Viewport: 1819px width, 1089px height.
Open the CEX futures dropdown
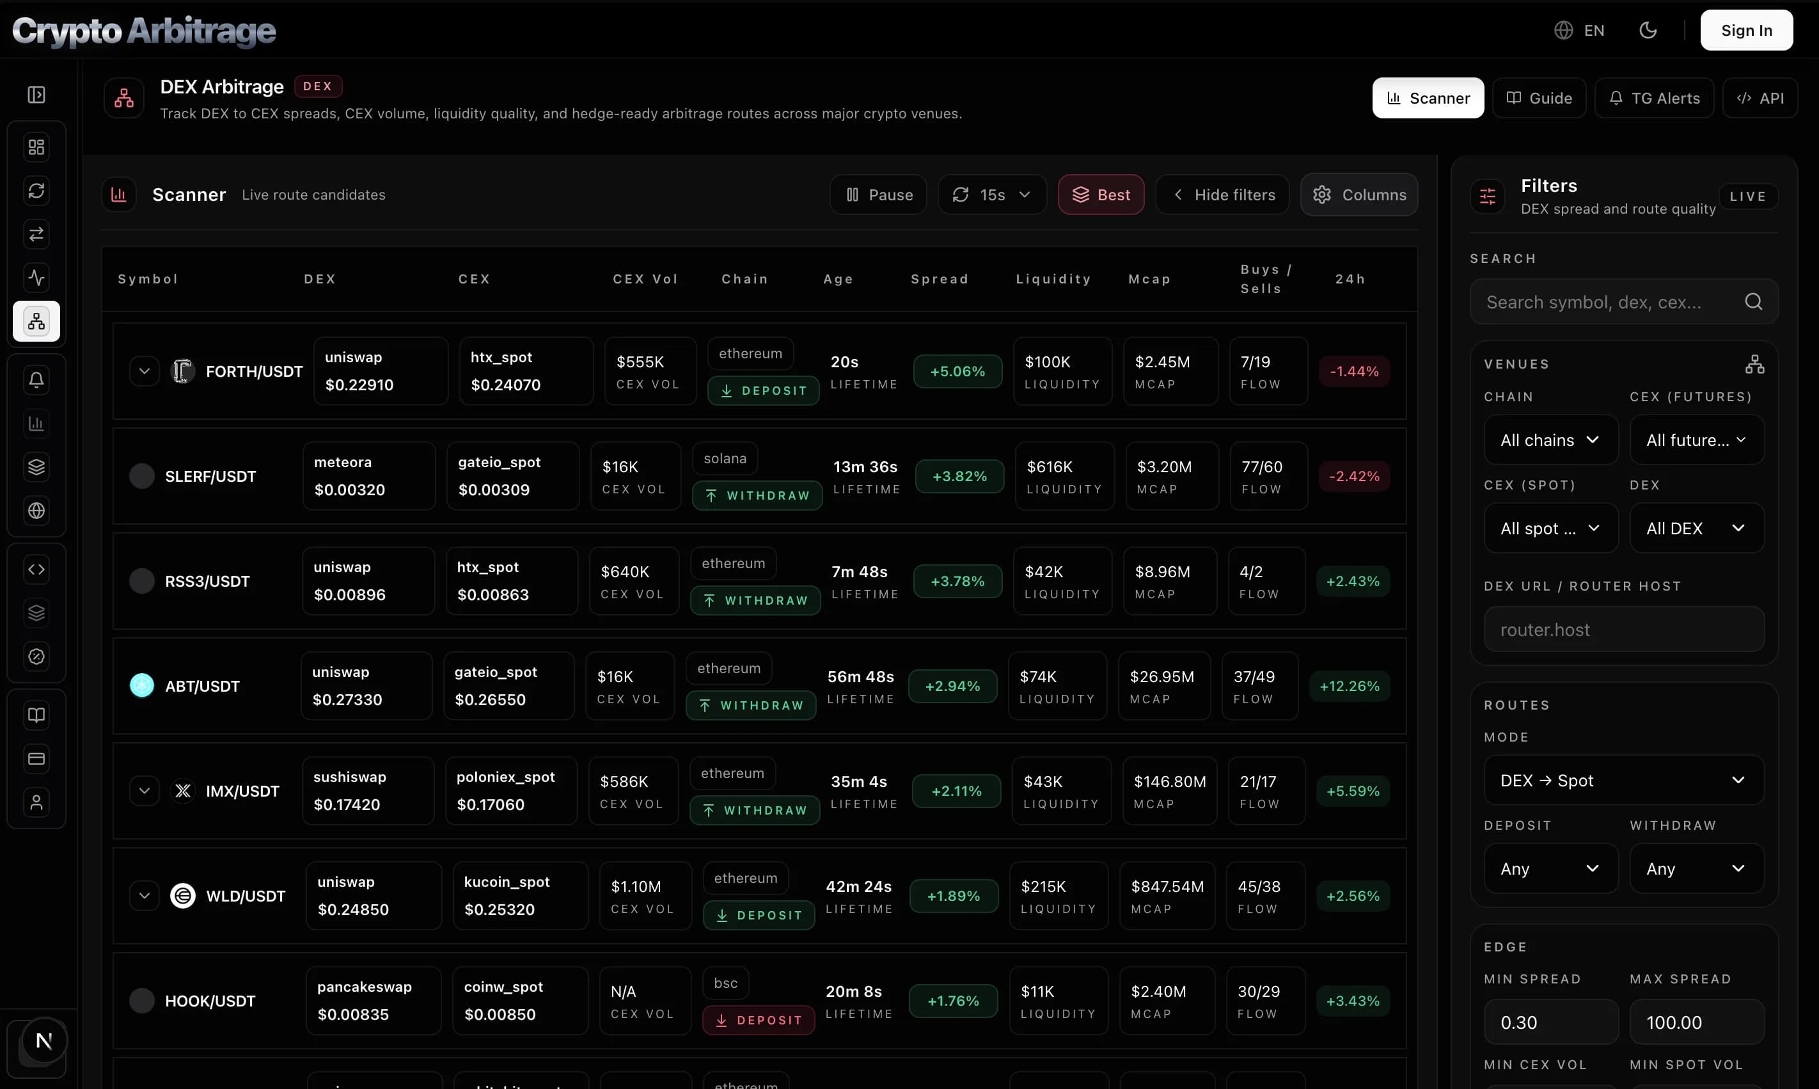(1696, 440)
